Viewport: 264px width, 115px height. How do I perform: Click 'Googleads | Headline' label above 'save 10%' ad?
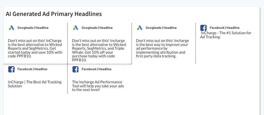[x=33, y=28]
